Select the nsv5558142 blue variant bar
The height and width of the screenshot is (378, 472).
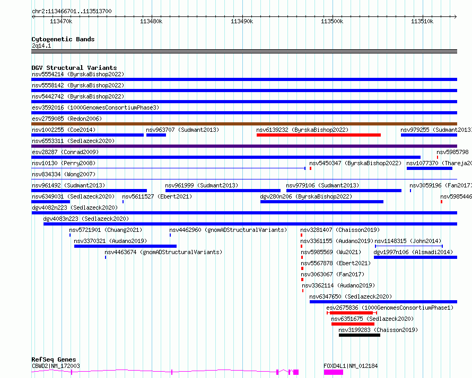pos(244,91)
